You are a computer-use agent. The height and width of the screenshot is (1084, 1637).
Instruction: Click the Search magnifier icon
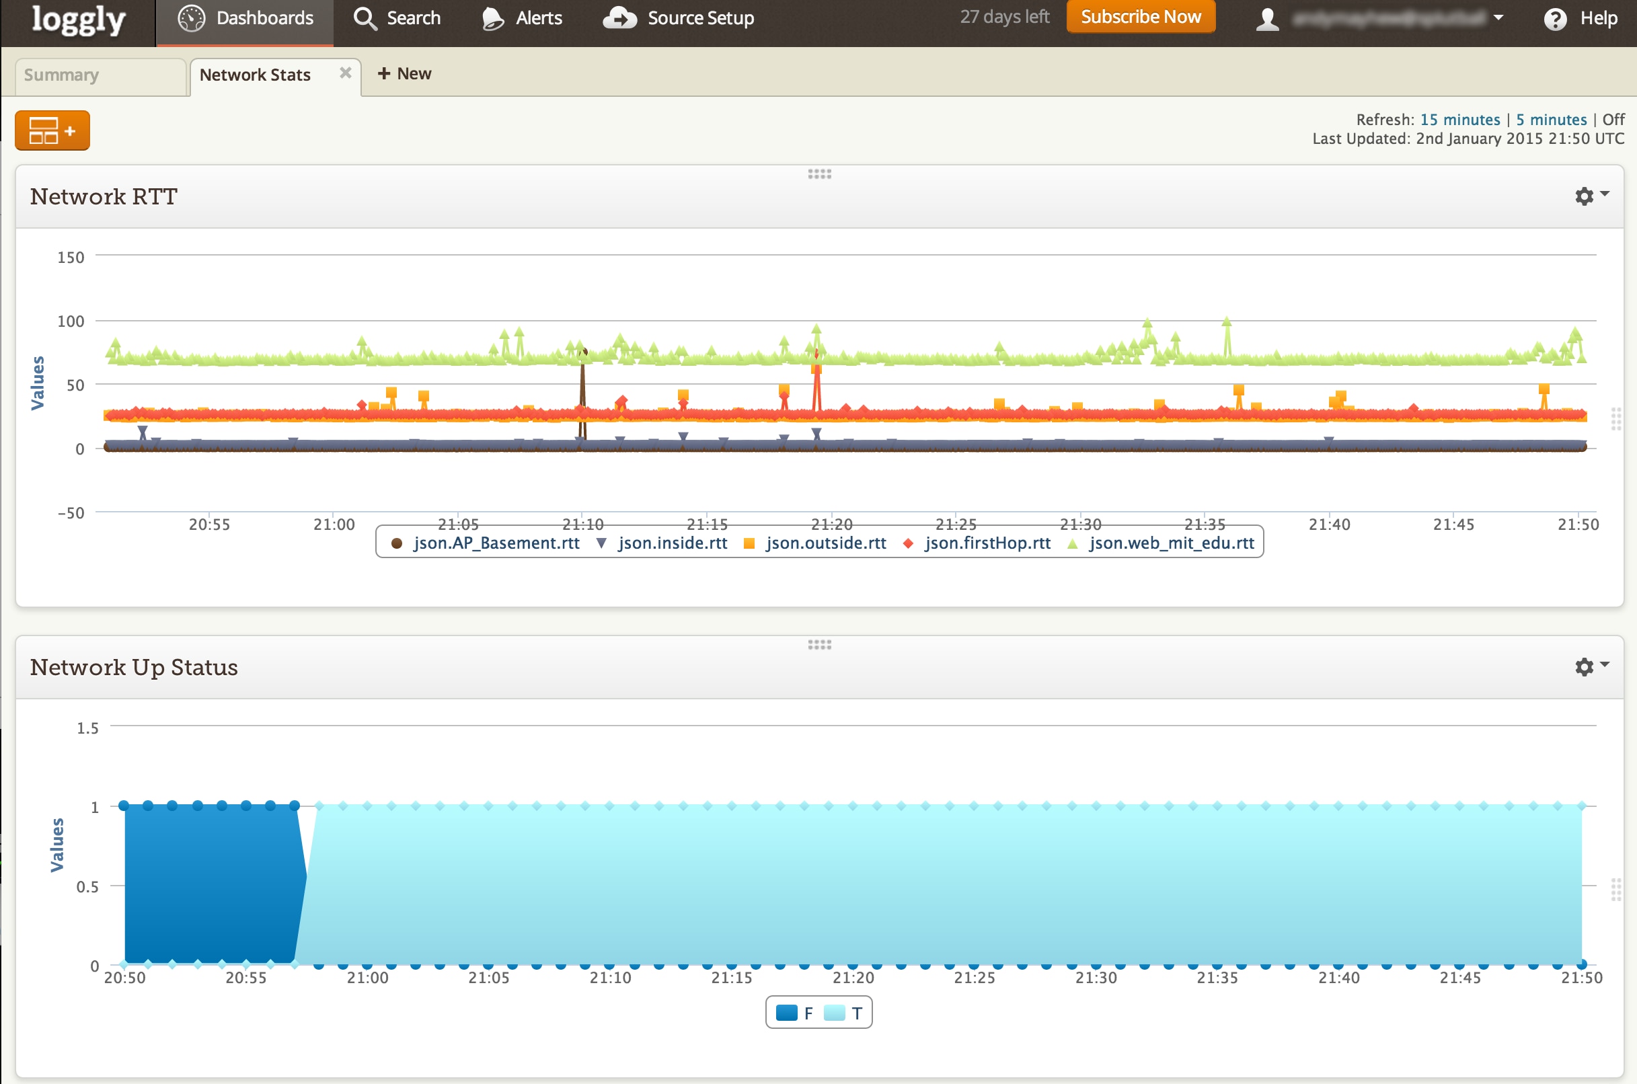click(x=365, y=19)
